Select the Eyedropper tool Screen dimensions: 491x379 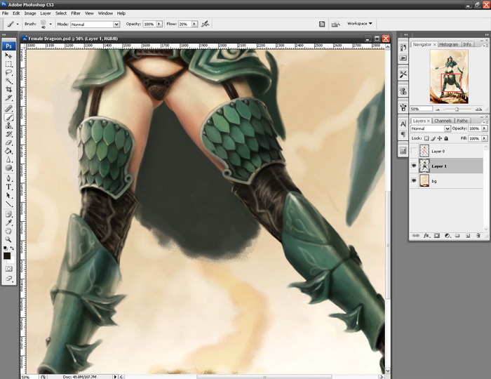(x=8, y=223)
